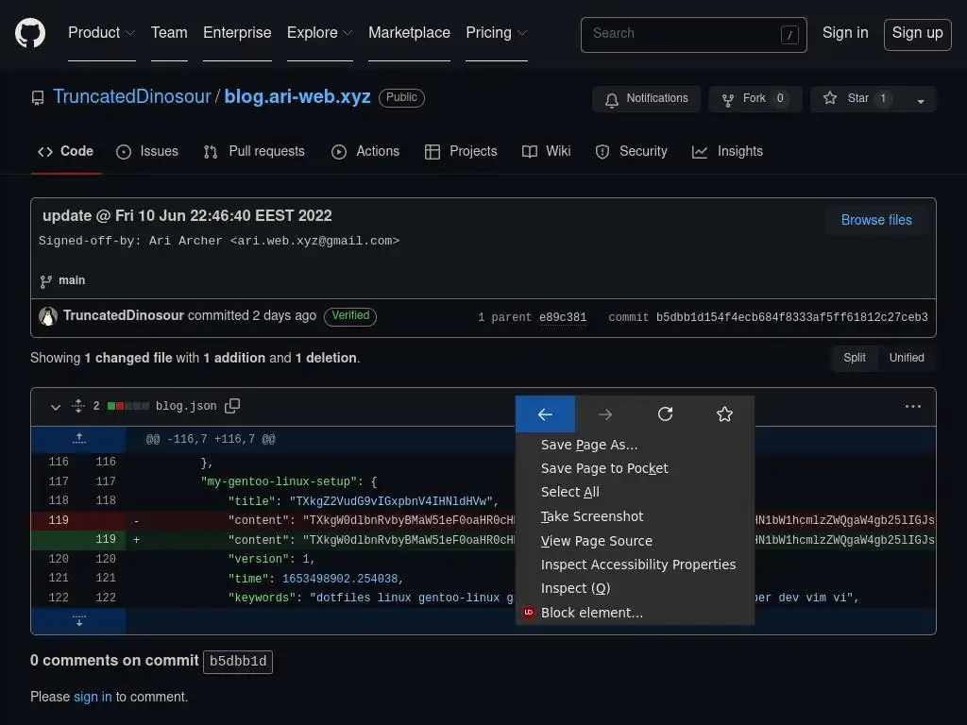Viewport: 967px width, 725px height.
Task: Click the Verified badge
Action: (x=350, y=316)
